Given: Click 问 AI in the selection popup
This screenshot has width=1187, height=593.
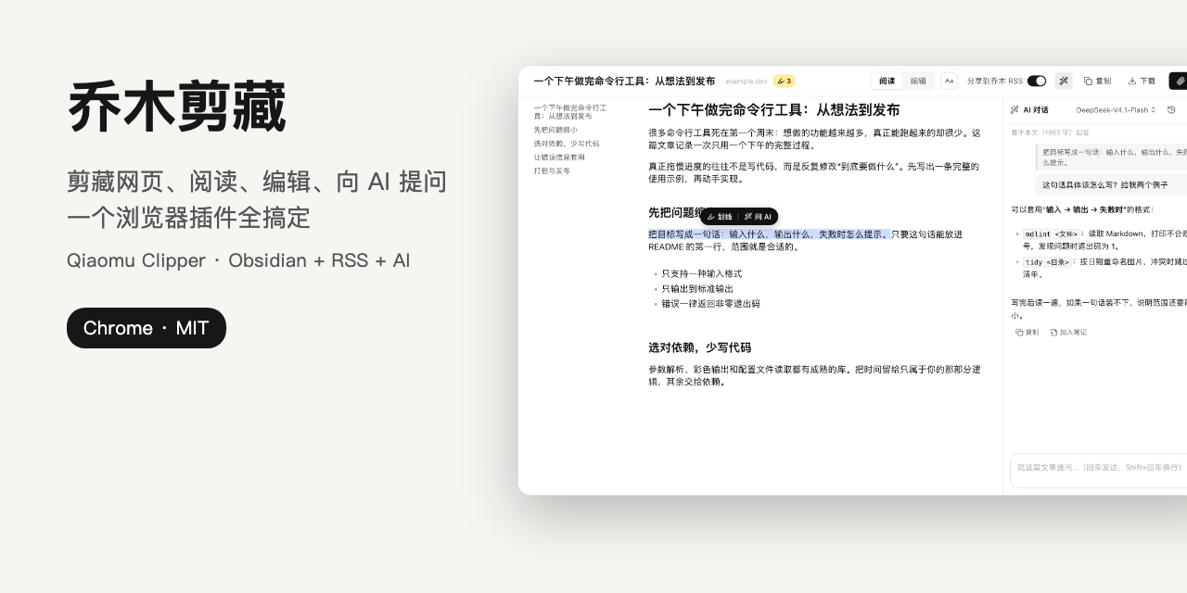Looking at the screenshot, I should click(759, 217).
